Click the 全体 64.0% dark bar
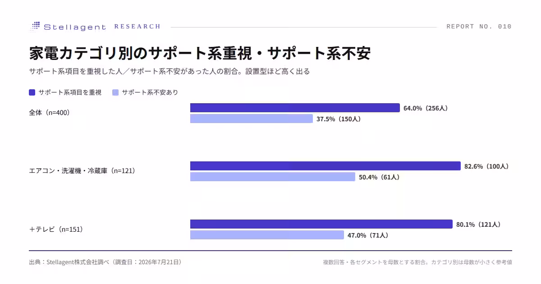Image resolution: width=541 pixels, height=284 pixels. (x=295, y=108)
